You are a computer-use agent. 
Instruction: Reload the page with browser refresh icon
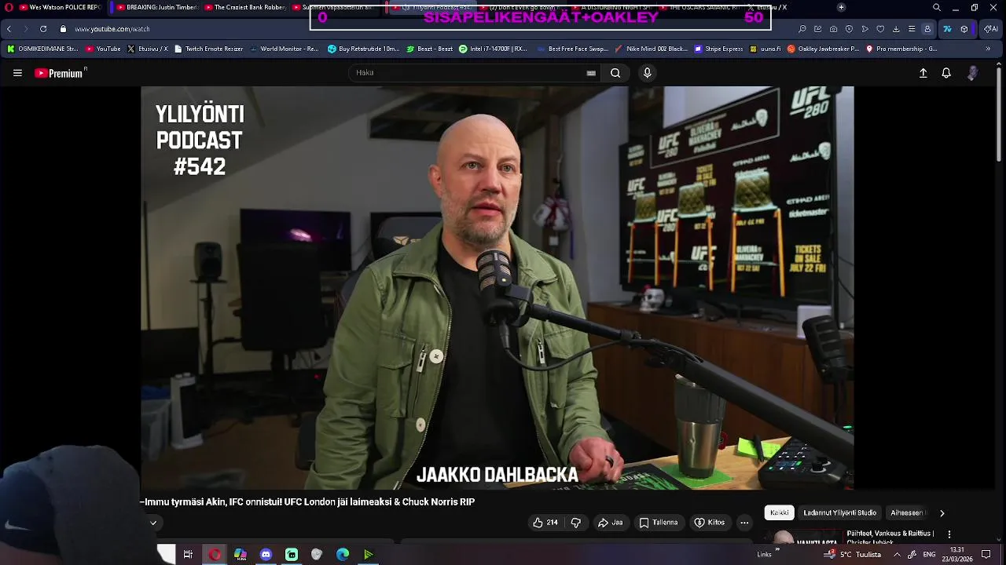pyautogui.click(x=43, y=29)
